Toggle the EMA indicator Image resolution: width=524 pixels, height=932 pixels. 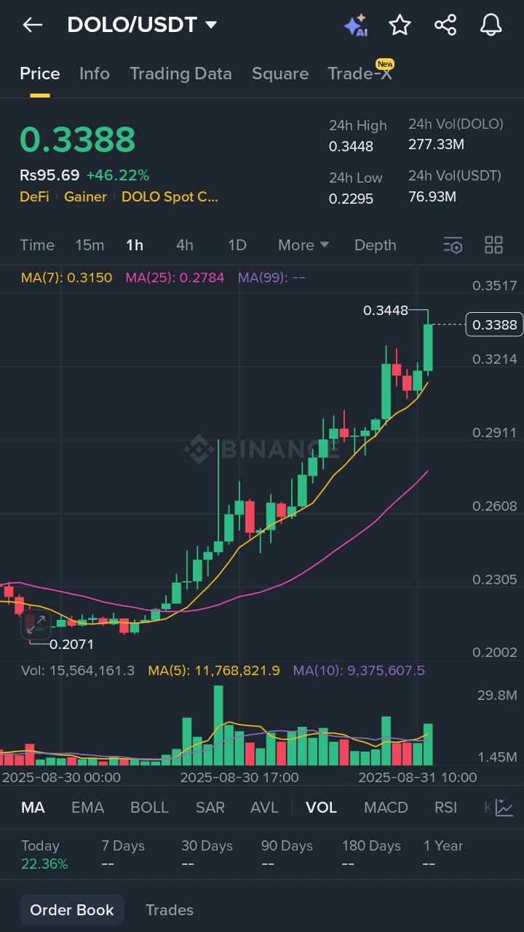point(88,808)
